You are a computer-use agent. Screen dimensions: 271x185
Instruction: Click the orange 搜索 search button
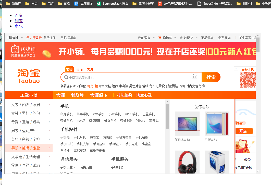(211, 77)
